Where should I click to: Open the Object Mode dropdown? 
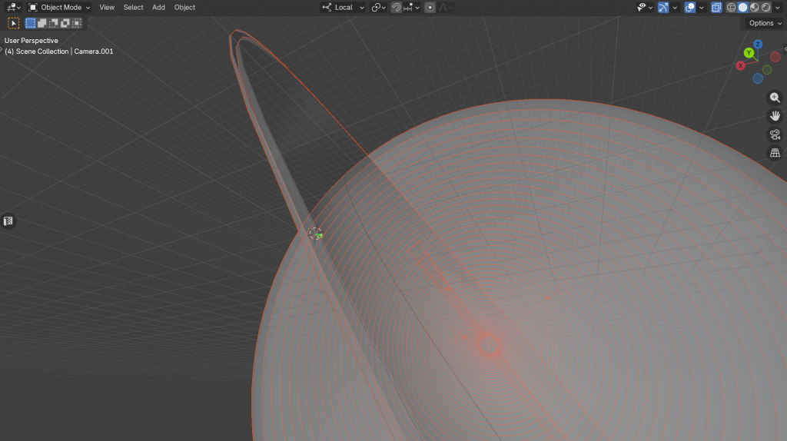pos(59,7)
